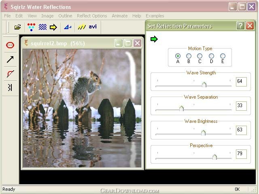259x194 pixels.
Task: Click the colored dots icon in toolbar
Action: 31,27
